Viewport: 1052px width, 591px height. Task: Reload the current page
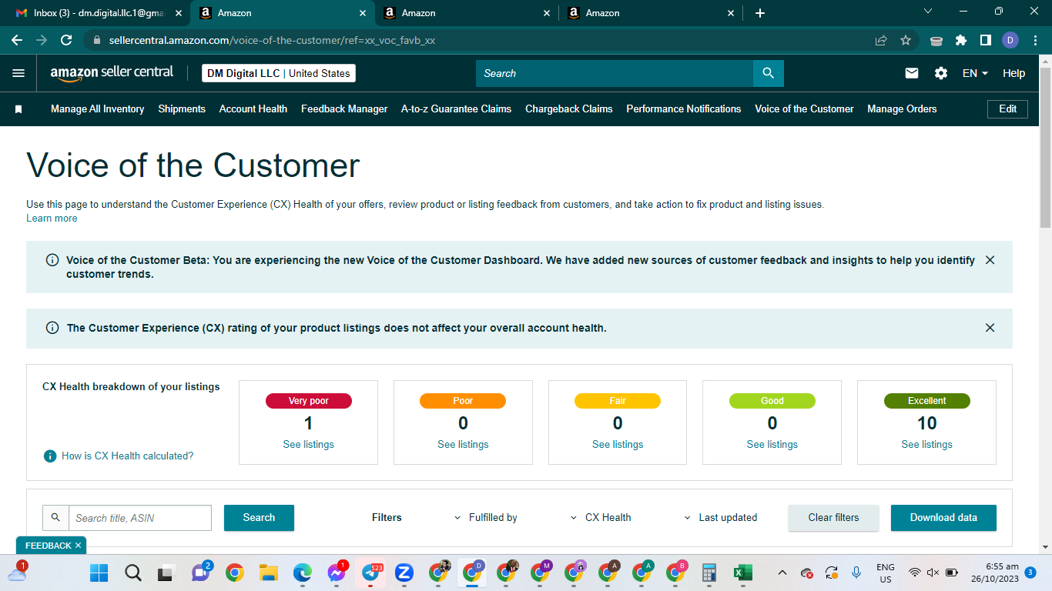66,40
